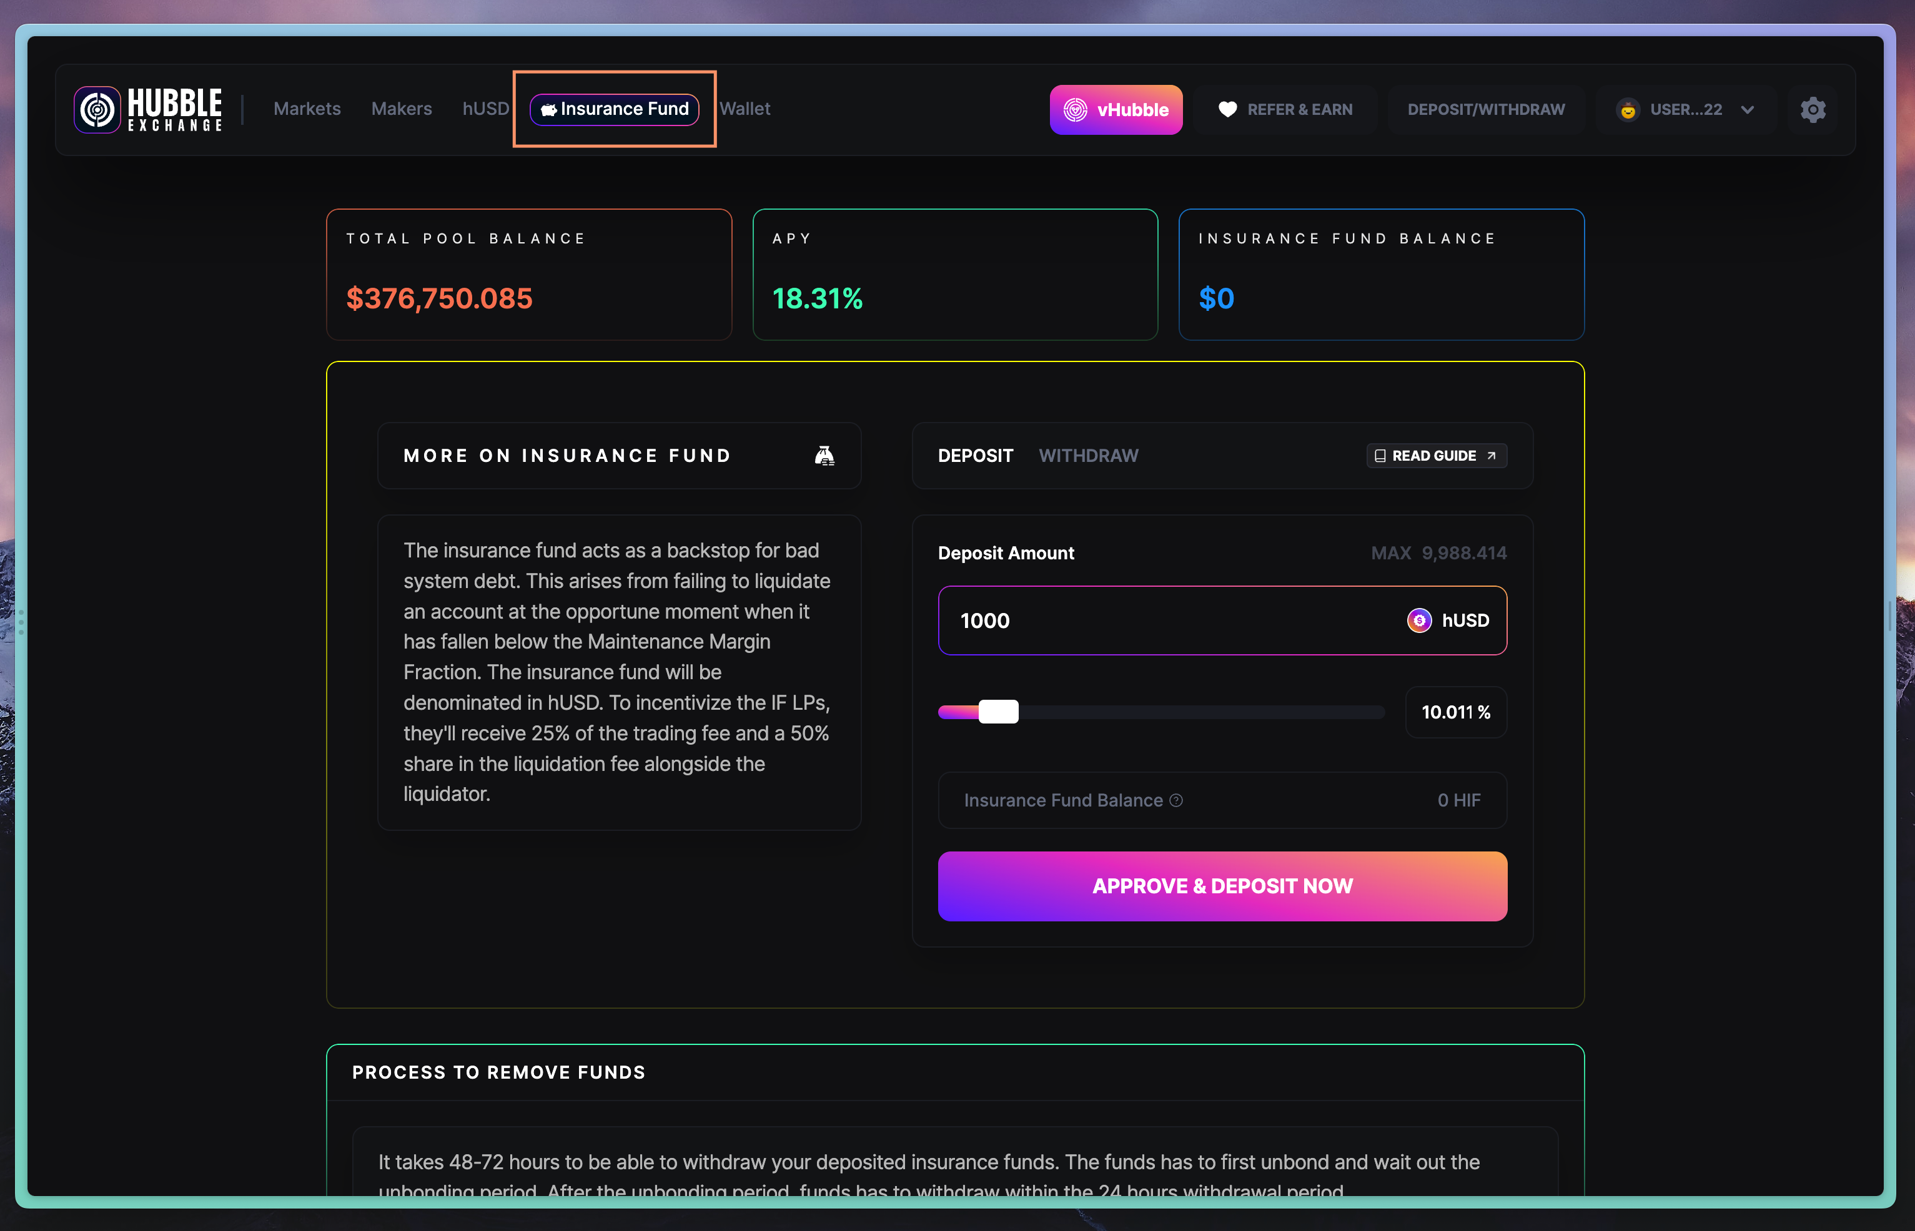
Task: Focus the Deposit Amount input field
Action: coord(1222,620)
